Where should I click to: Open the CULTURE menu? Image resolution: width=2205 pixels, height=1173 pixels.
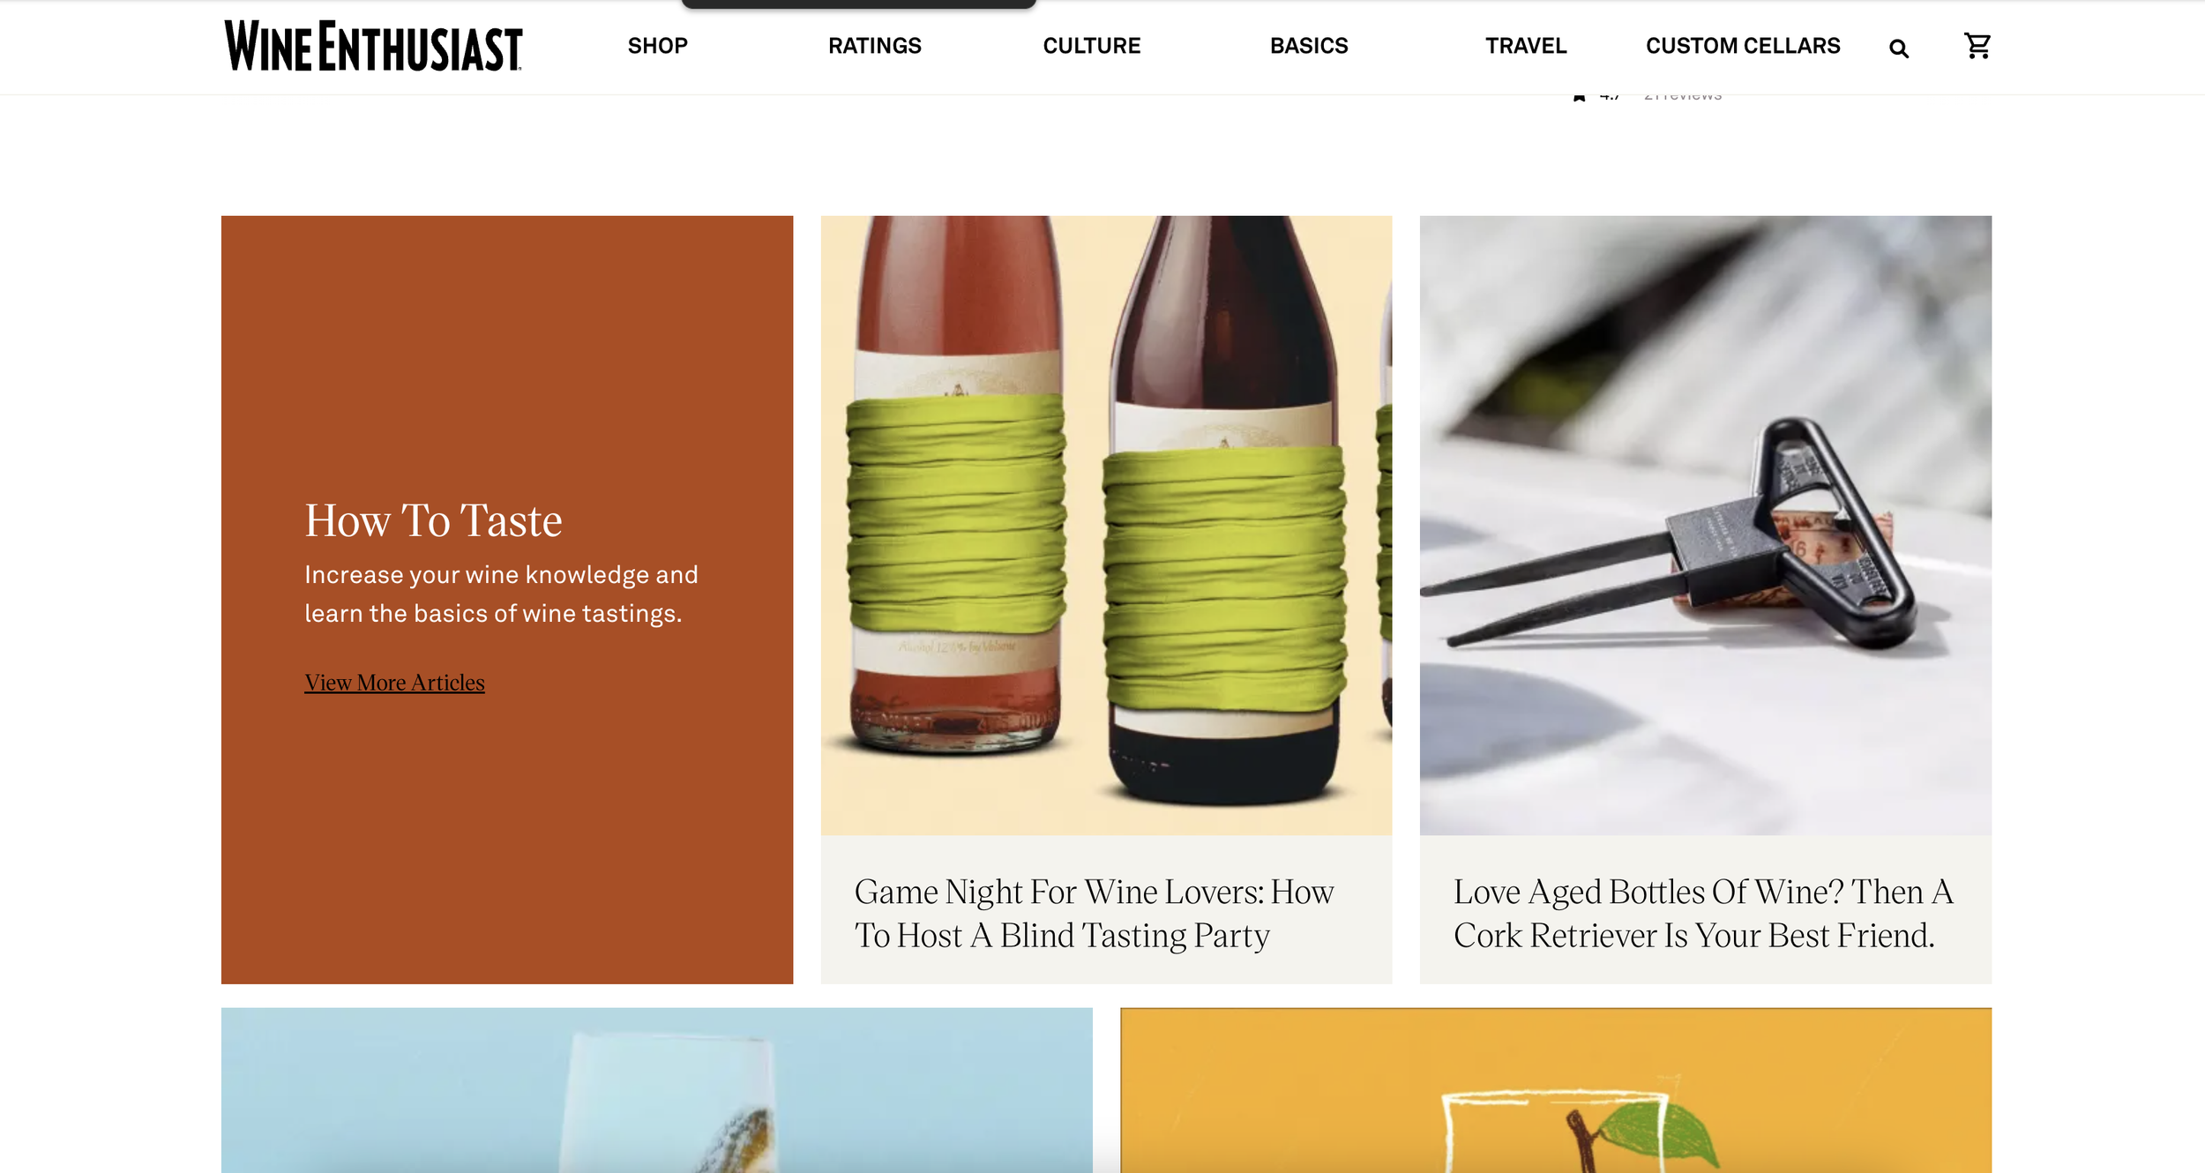(x=1091, y=46)
